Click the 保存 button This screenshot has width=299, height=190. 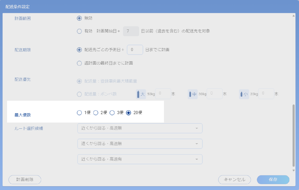[273, 180]
